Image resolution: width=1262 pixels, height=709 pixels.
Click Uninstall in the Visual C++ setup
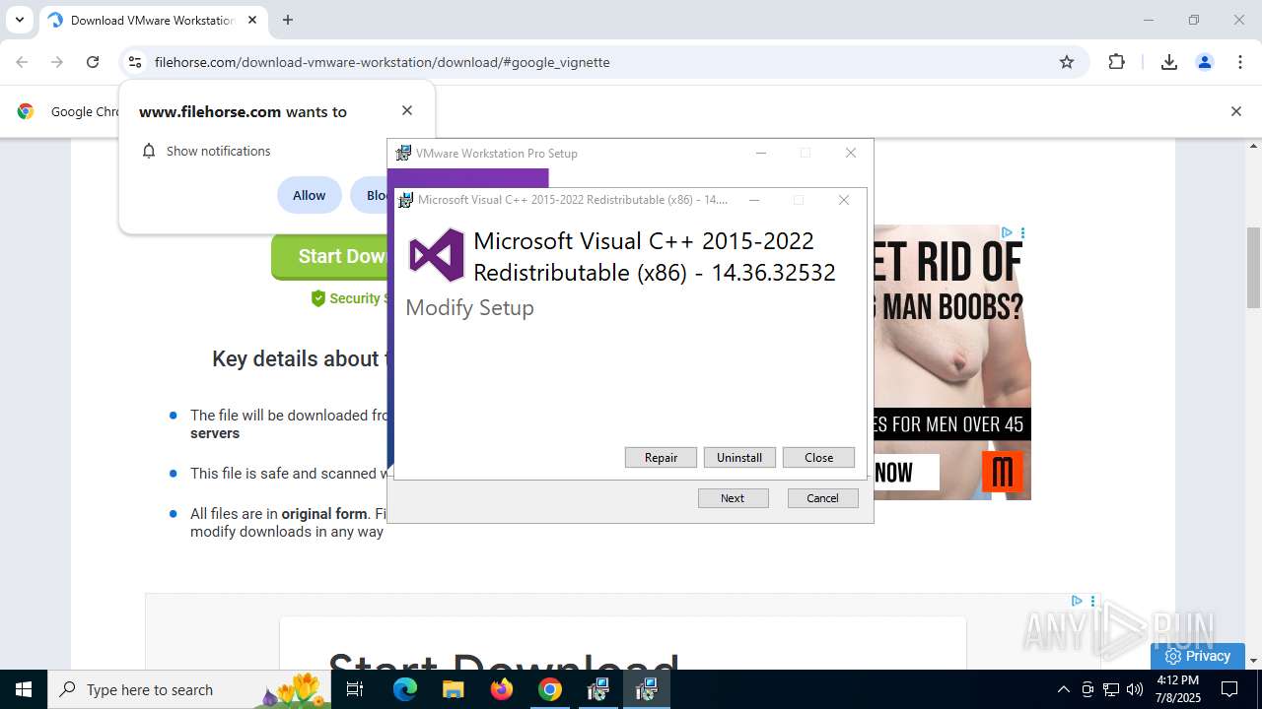pos(739,458)
